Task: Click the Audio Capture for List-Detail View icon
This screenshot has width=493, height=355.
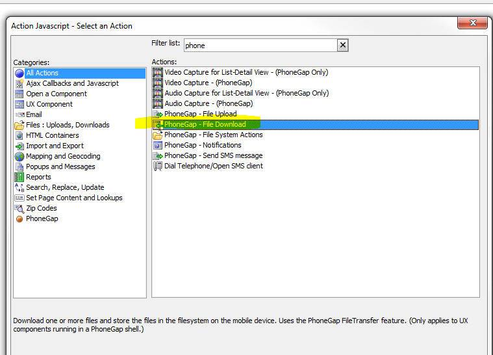Action: [158, 93]
